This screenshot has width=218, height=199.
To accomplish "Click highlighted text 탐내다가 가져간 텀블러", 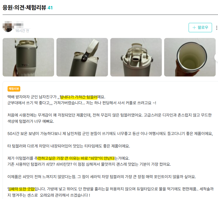I will point(79,97).
